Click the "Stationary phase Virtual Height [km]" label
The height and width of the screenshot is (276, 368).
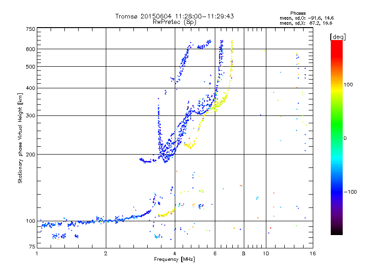(x=20, y=138)
